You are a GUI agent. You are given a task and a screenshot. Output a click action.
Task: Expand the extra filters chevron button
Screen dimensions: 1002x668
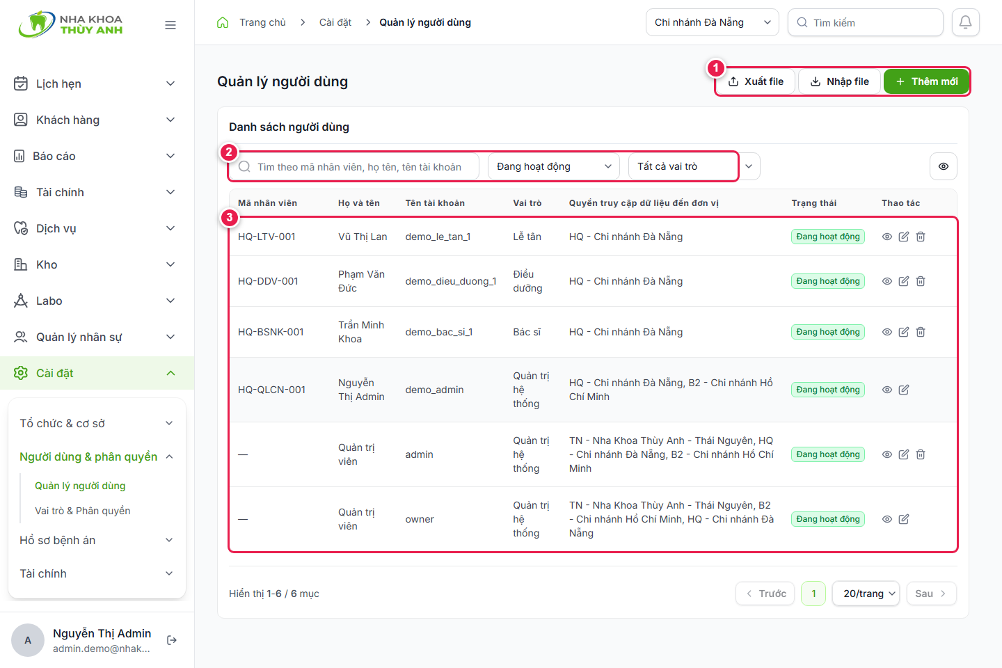click(x=749, y=166)
